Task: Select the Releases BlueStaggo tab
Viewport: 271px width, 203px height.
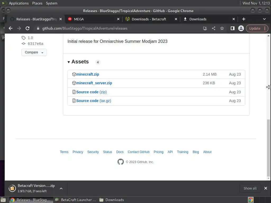Action: tap(36, 19)
